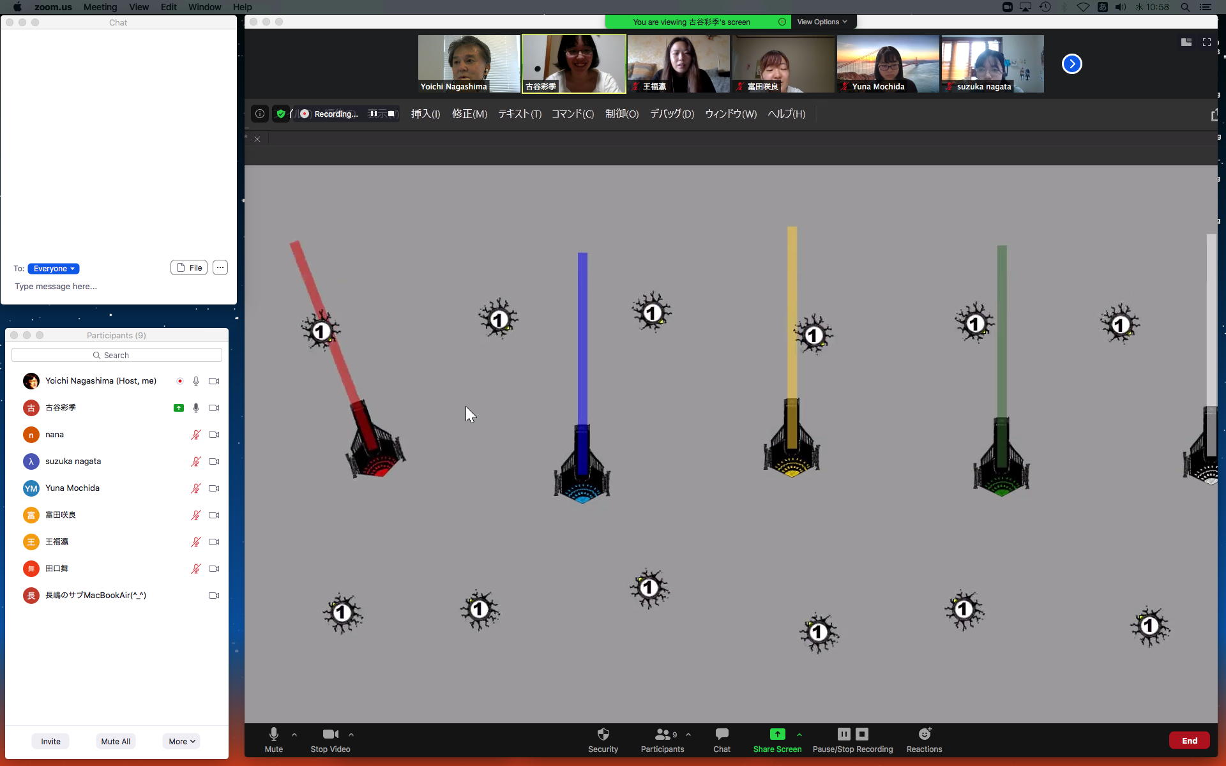Open the Meeting menu in menu bar
The width and height of the screenshot is (1226, 766).
click(100, 7)
